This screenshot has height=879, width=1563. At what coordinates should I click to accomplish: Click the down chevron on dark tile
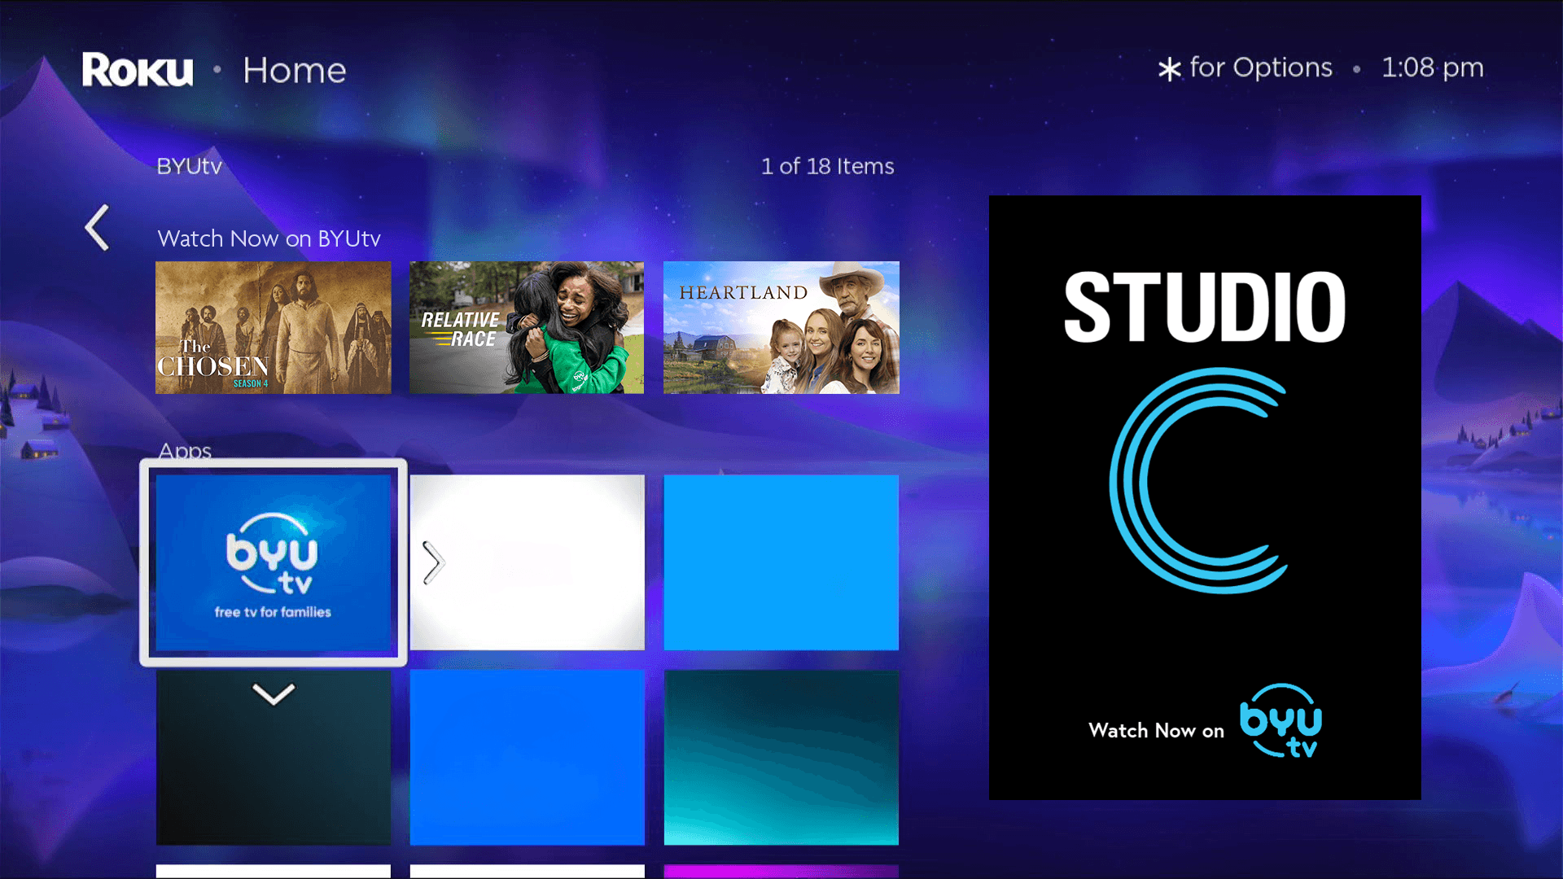click(274, 694)
